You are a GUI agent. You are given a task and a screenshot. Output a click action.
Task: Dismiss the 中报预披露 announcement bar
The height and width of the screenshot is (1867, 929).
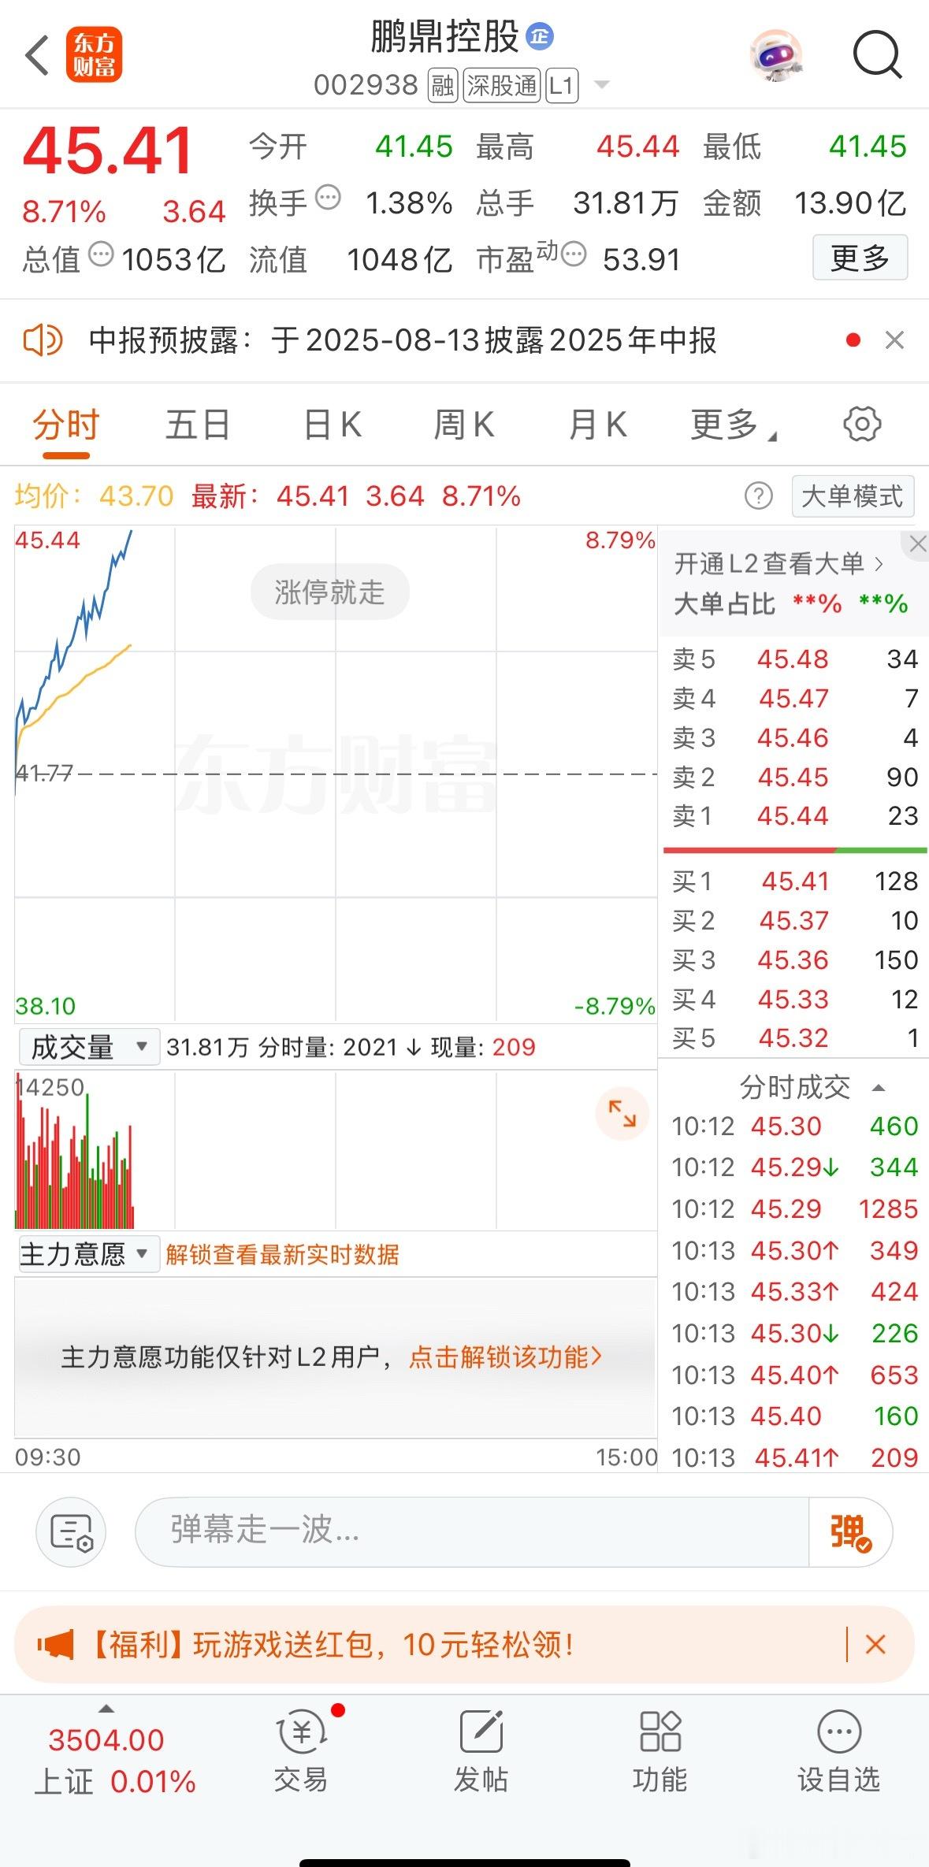click(x=894, y=340)
